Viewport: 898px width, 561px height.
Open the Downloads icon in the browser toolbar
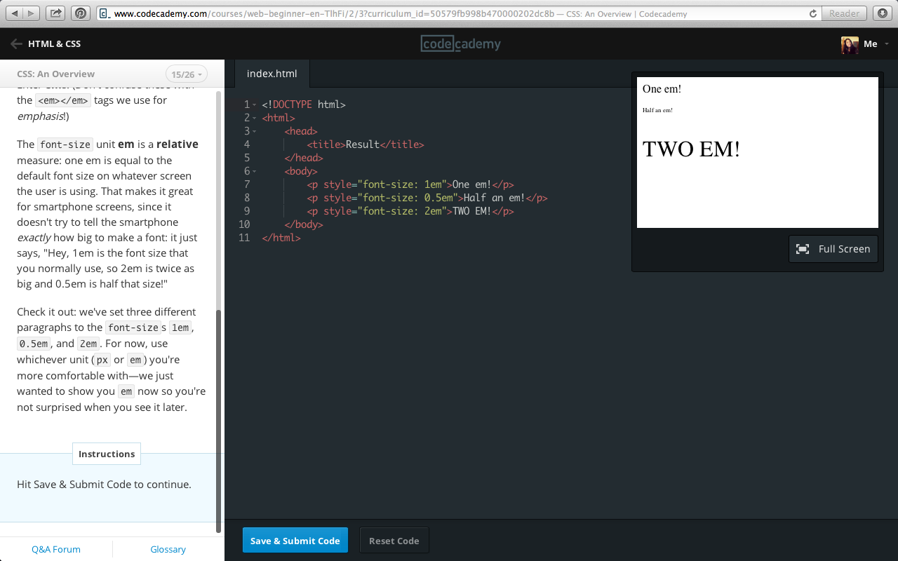(x=883, y=13)
